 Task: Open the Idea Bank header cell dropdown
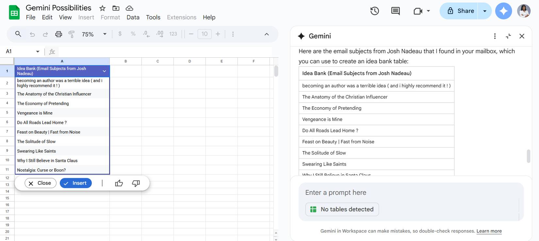[104, 71]
